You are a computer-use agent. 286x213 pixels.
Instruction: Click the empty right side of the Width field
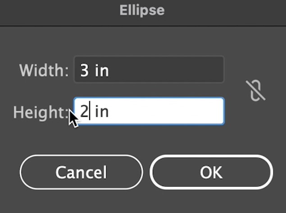166,69
